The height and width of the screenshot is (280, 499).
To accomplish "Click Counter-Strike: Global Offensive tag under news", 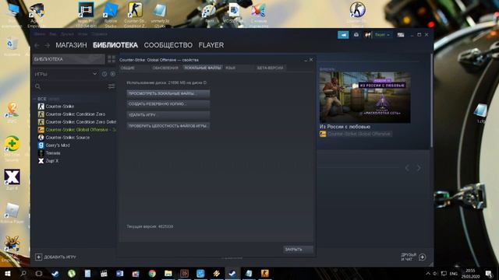I will coord(359,134).
